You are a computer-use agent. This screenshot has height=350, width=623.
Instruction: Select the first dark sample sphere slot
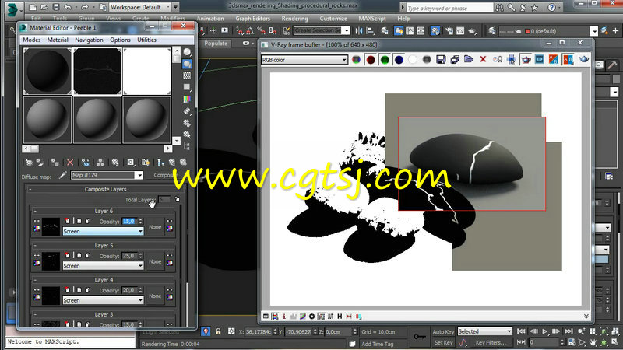point(48,72)
